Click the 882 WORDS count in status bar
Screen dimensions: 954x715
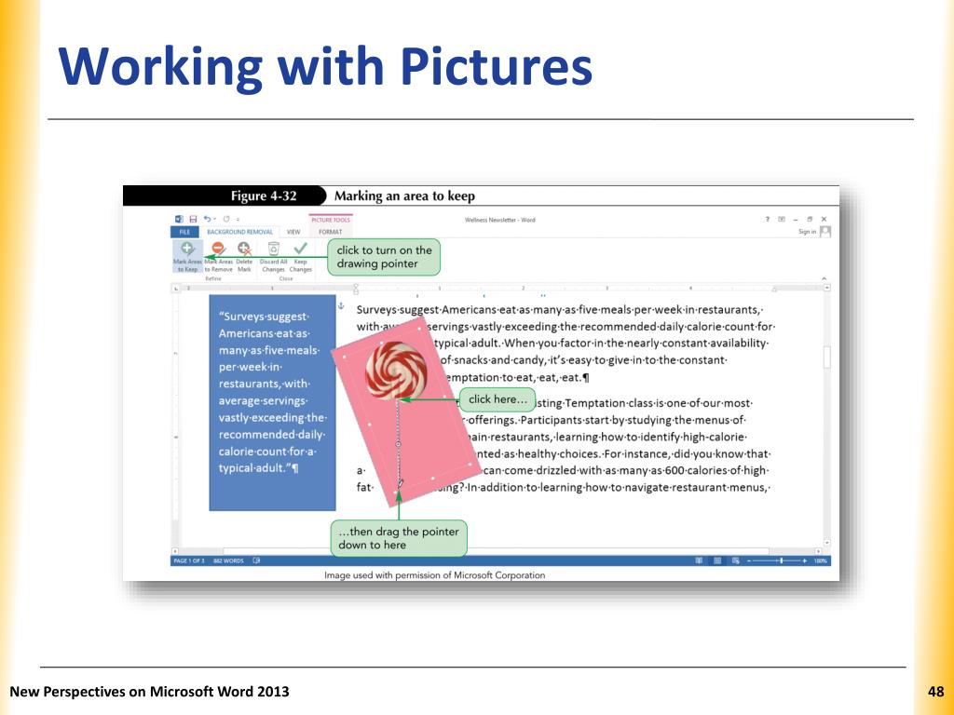tap(228, 560)
